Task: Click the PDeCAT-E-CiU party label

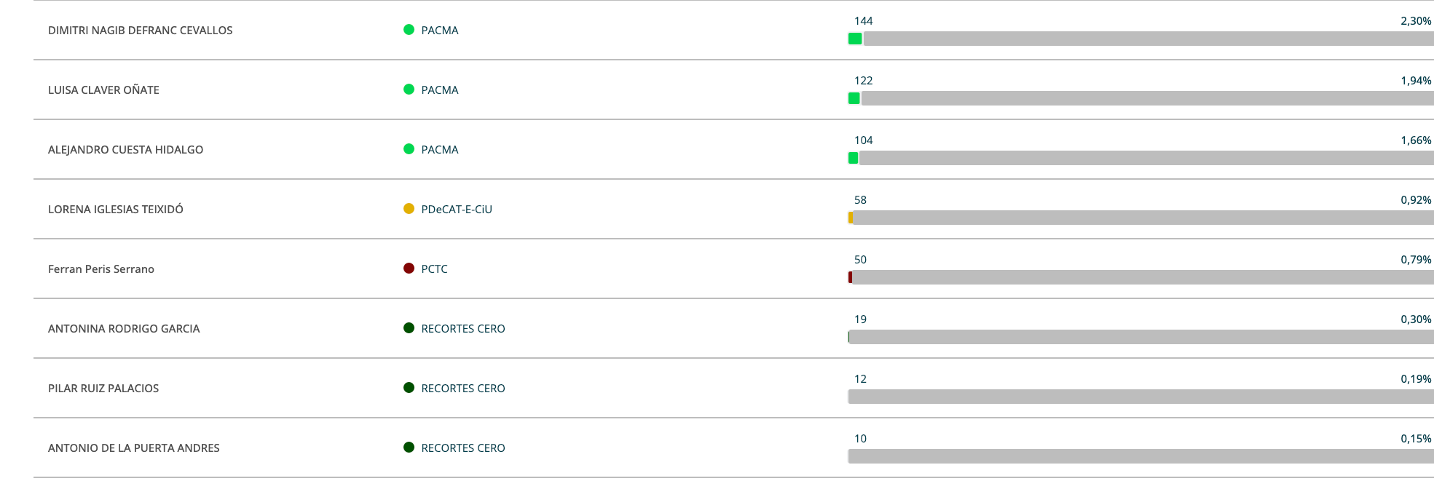Action: point(456,210)
